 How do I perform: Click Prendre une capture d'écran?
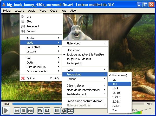84,101
